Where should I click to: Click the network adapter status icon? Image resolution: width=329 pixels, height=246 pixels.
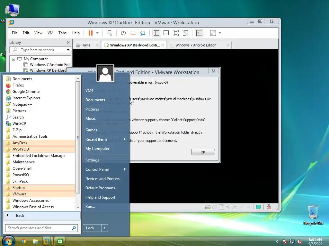tap(228, 207)
